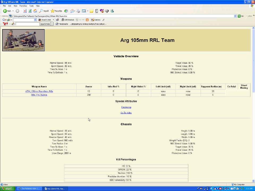This screenshot has height=191, width=255.
Task: Expand the Address bar dropdown arrow
Action: (x=235, y=16)
